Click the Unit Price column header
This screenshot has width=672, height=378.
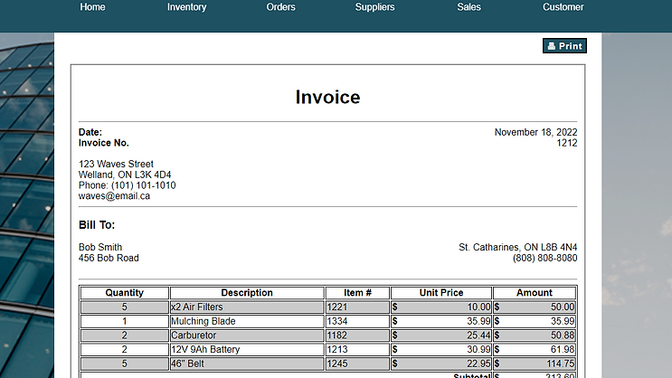tap(441, 293)
